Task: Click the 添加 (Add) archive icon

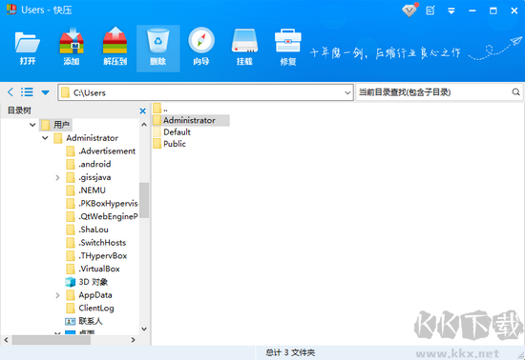Action: click(72, 48)
